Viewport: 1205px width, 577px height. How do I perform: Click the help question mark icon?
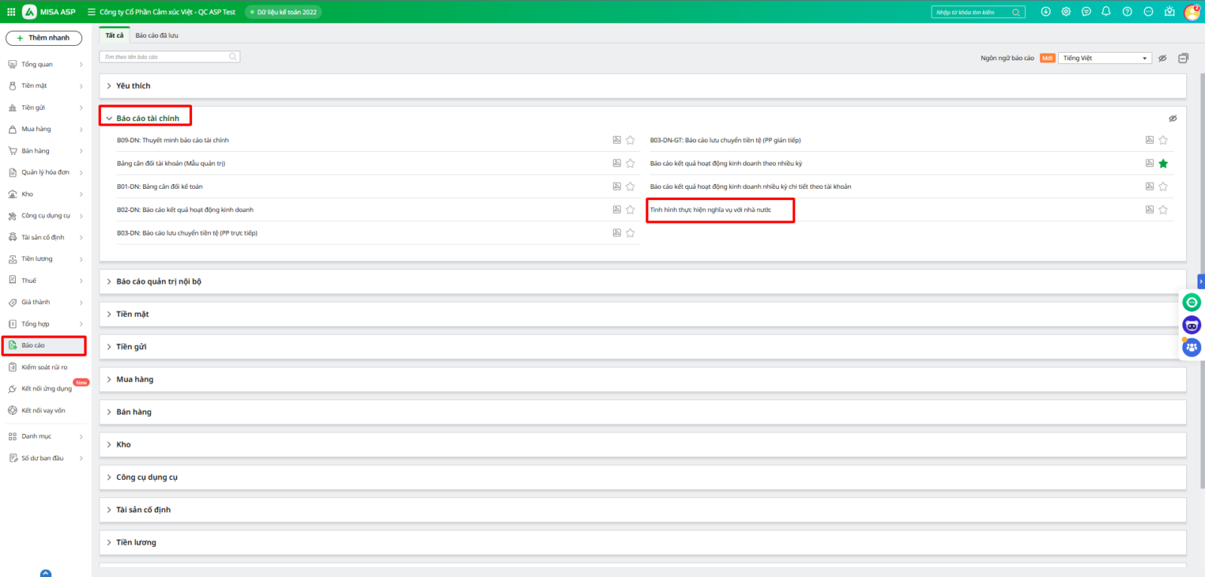(x=1127, y=12)
